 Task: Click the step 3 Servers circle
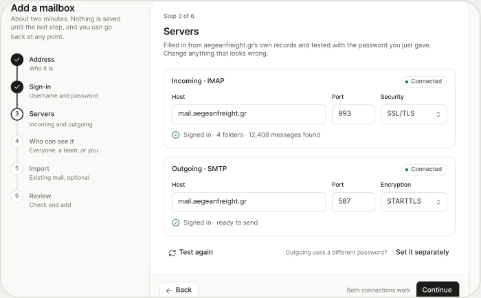(17, 114)
